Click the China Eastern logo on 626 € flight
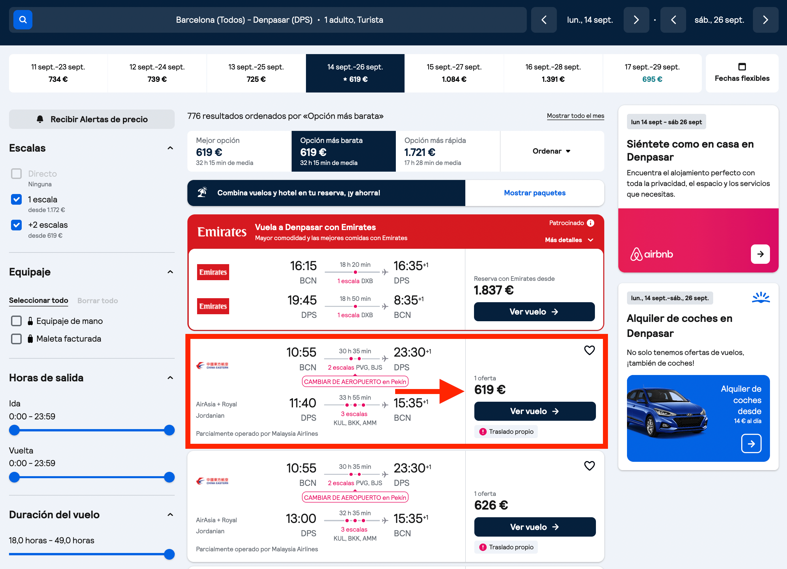 coord(212,481)
